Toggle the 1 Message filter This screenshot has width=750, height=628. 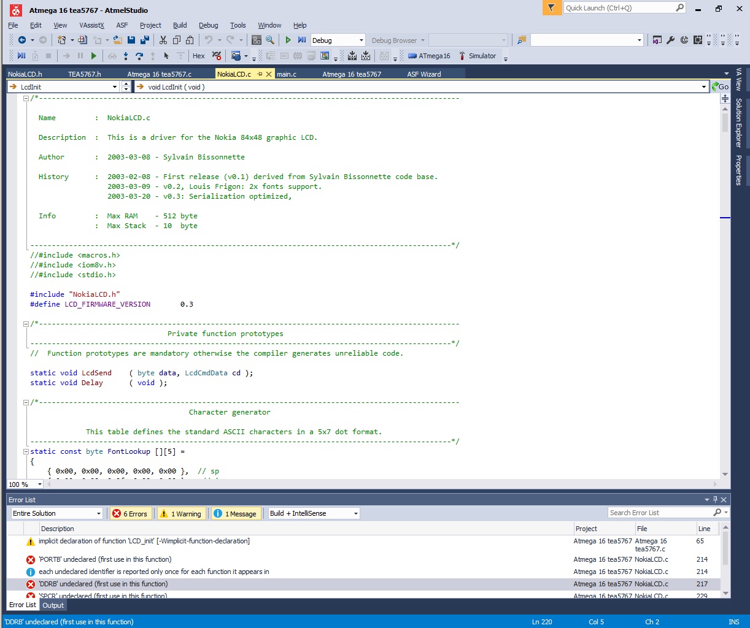click(x=234, y=514)
